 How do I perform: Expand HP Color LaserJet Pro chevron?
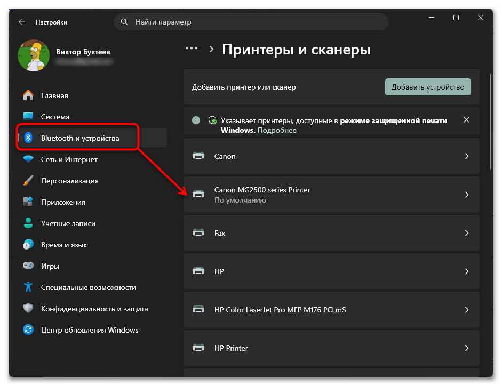click(x=466, y=310)
